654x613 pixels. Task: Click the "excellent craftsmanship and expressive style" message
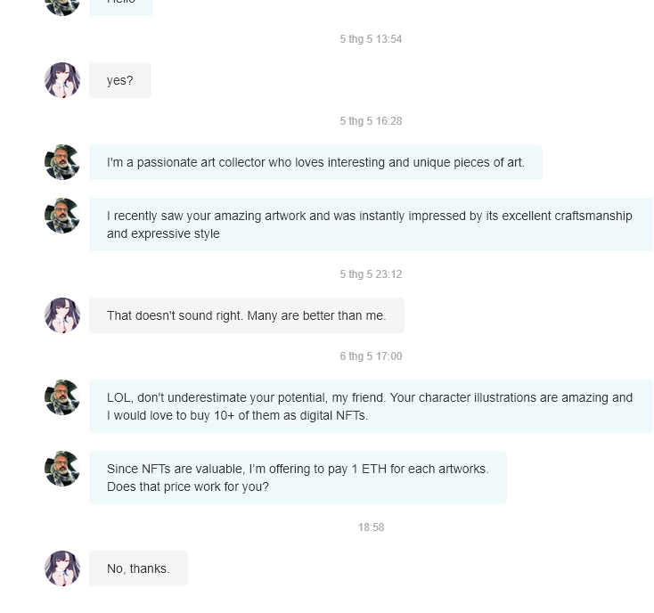(x=372, y=225)
